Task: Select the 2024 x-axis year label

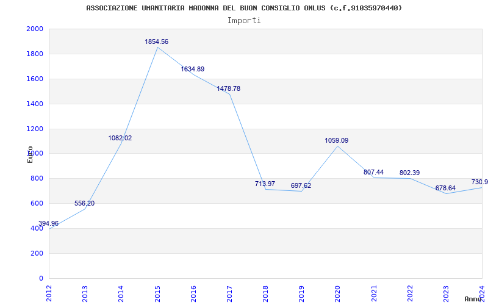Action: pyautogui.click(x=482, y=293)
